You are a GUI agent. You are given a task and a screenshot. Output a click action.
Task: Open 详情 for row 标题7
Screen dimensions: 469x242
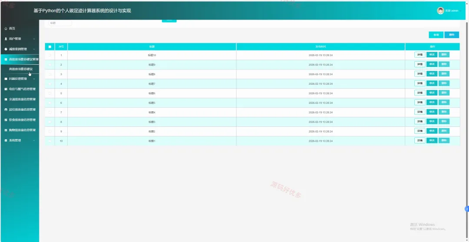(419, 83)
